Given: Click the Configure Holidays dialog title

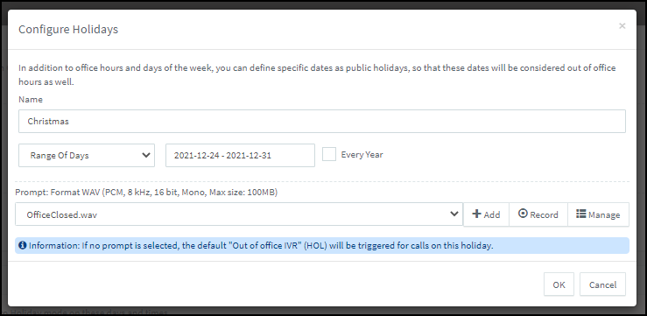Looking at the screenshot, I should pos(68,29).
